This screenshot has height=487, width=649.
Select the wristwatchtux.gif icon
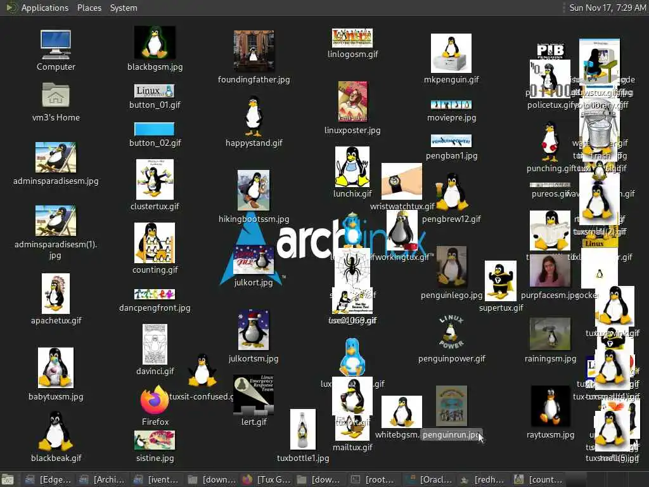pyautogui.click(x=401, y=181)
